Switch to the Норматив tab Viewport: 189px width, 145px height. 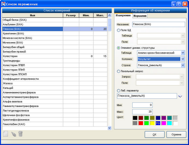pos(140,16)
